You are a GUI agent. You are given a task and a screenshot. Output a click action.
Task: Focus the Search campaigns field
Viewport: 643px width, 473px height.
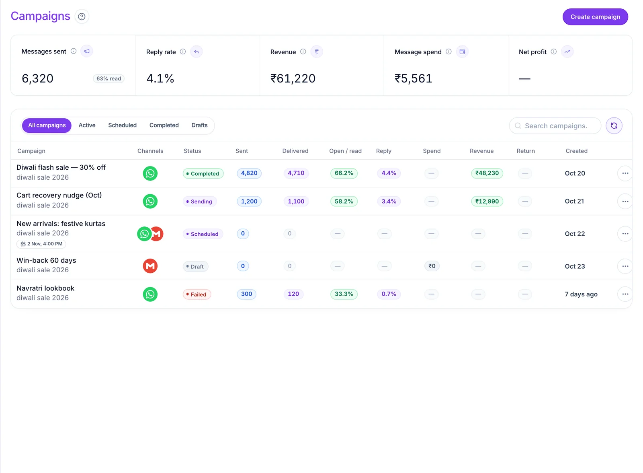[555, 125]
